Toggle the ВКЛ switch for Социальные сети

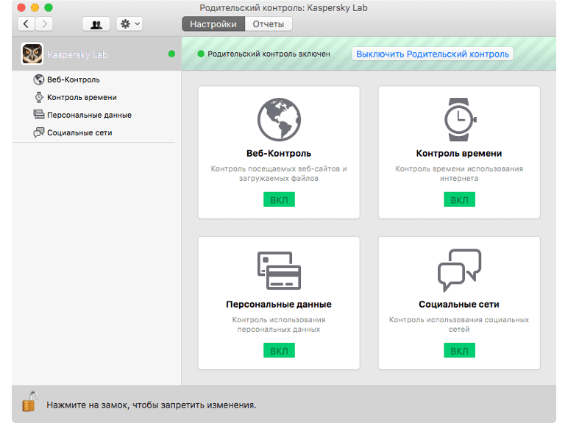pos(459,351)
